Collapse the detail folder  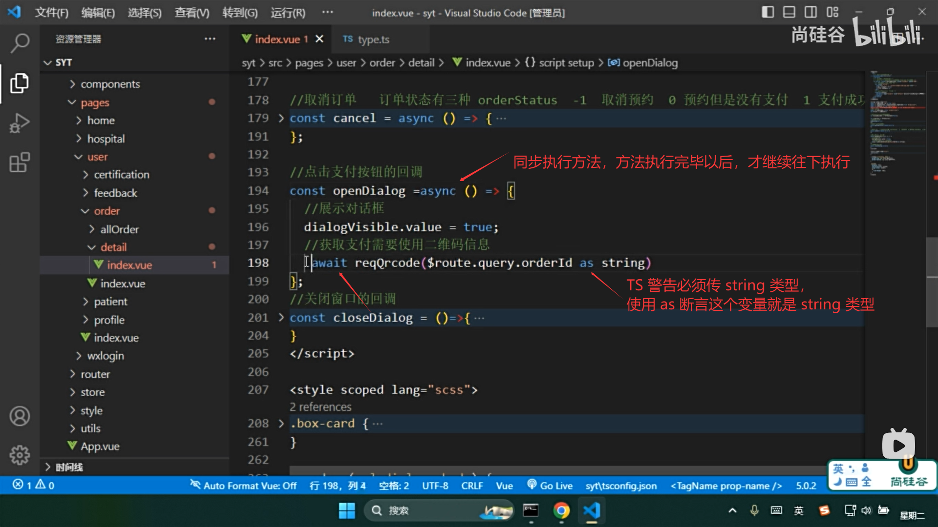point(113,247)
